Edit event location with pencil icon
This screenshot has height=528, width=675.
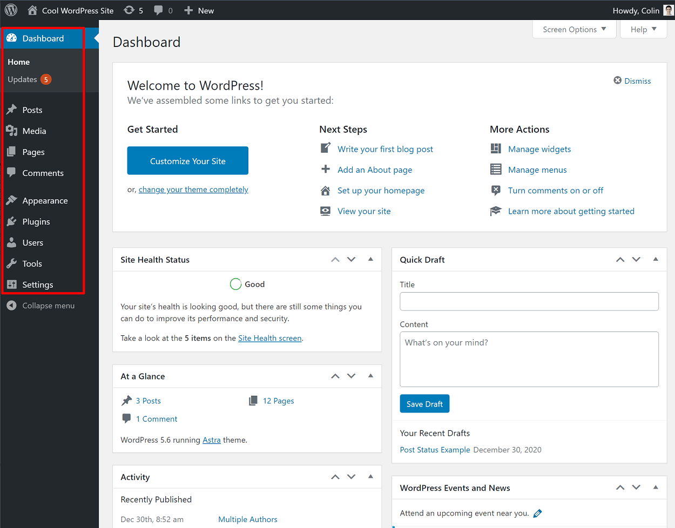[537, 513]
